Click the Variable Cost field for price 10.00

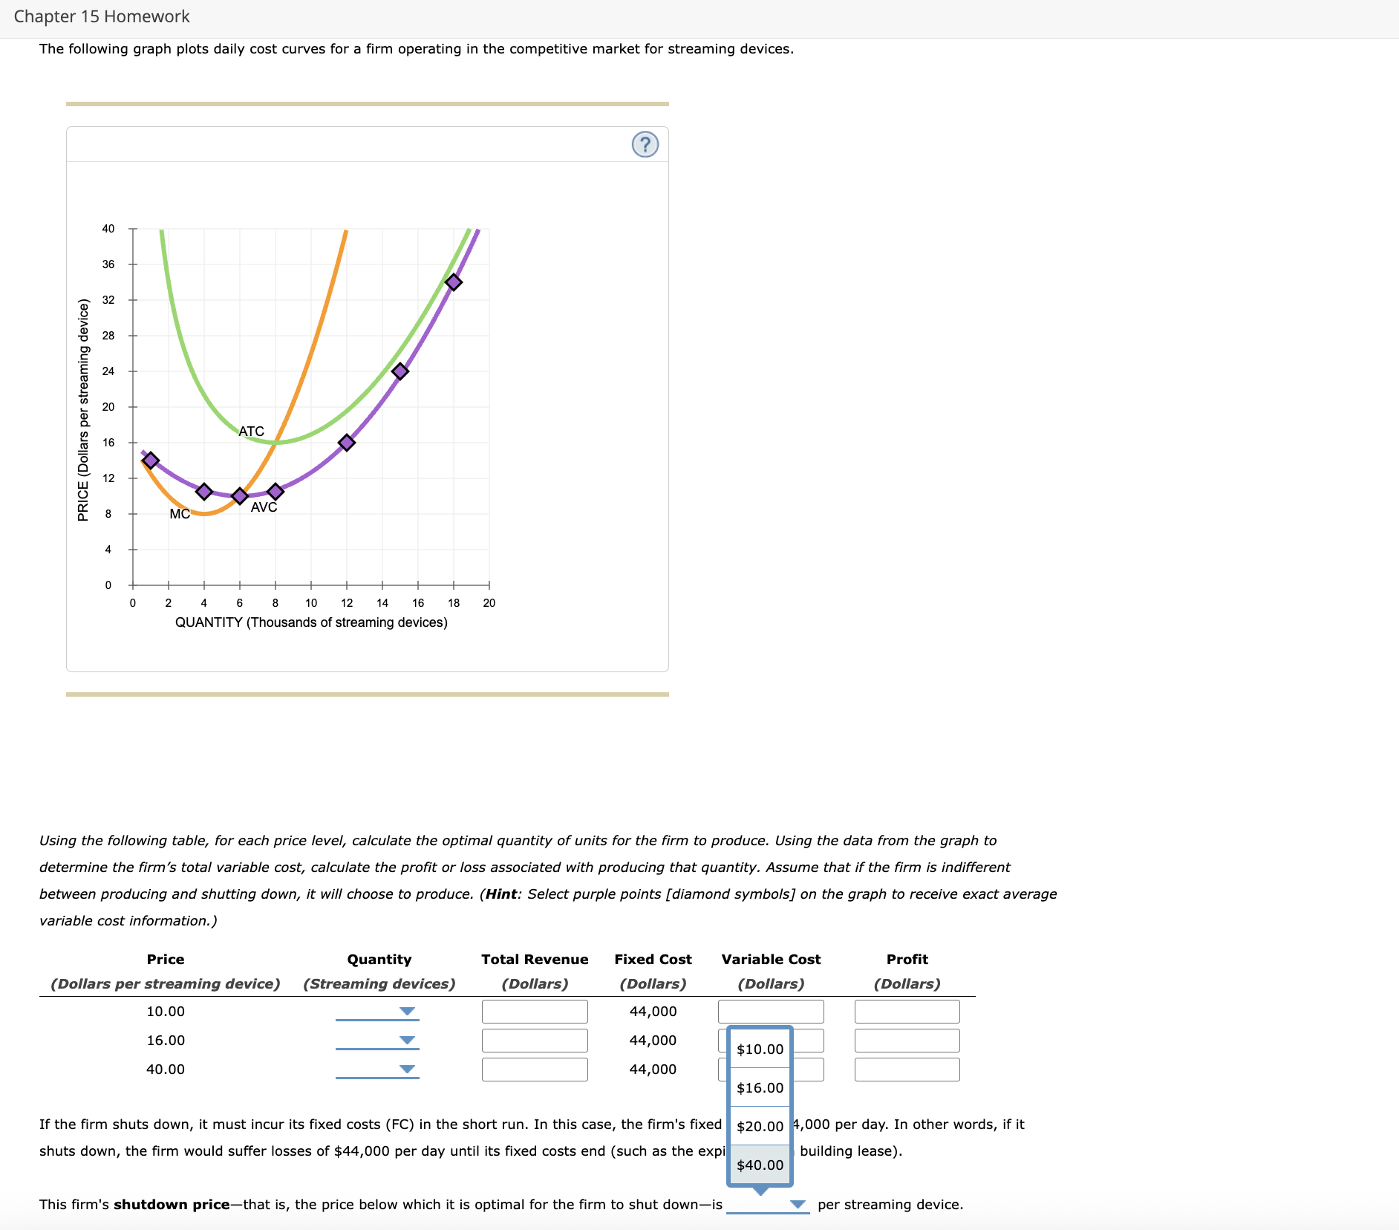(770, 1011)
